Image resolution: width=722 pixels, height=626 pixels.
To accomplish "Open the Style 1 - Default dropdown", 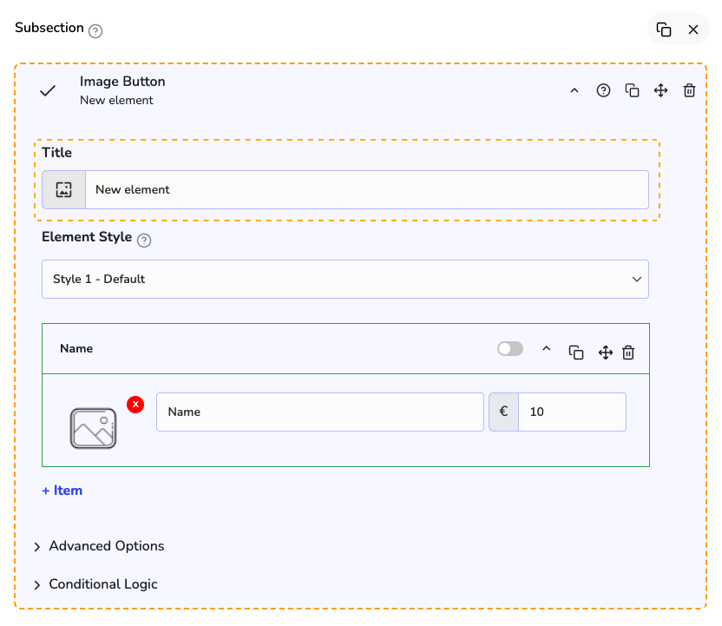I will tap(345, 280).
